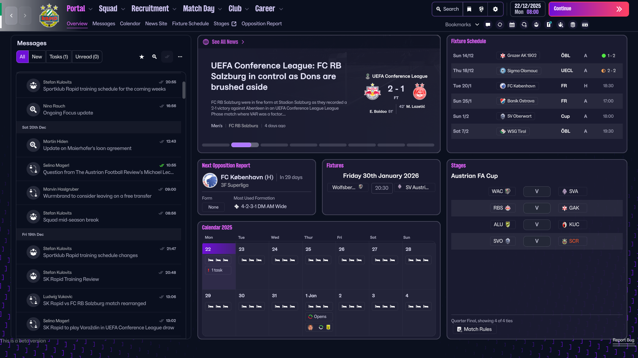
Task: Click the magnifier icon in Messages panel
Action: click(154, 57)
